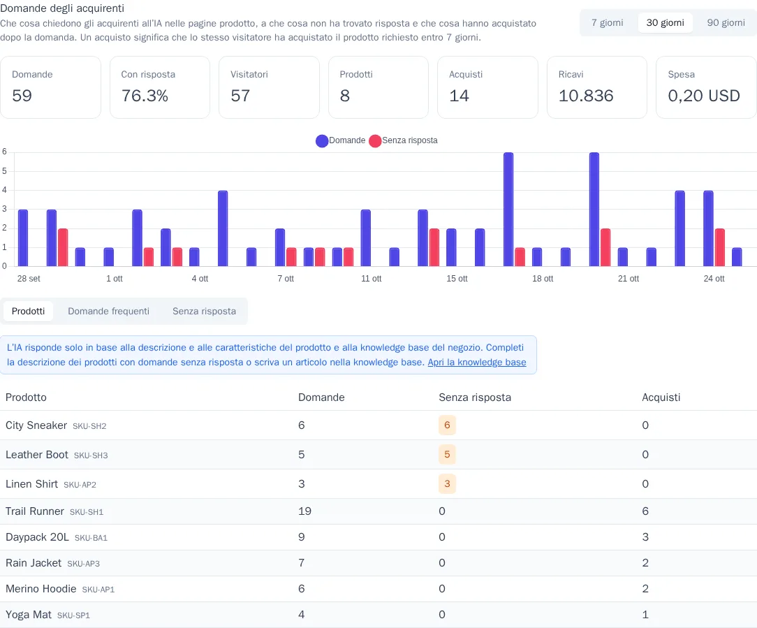Select the Yoga Mat product name

pos(29,615)
